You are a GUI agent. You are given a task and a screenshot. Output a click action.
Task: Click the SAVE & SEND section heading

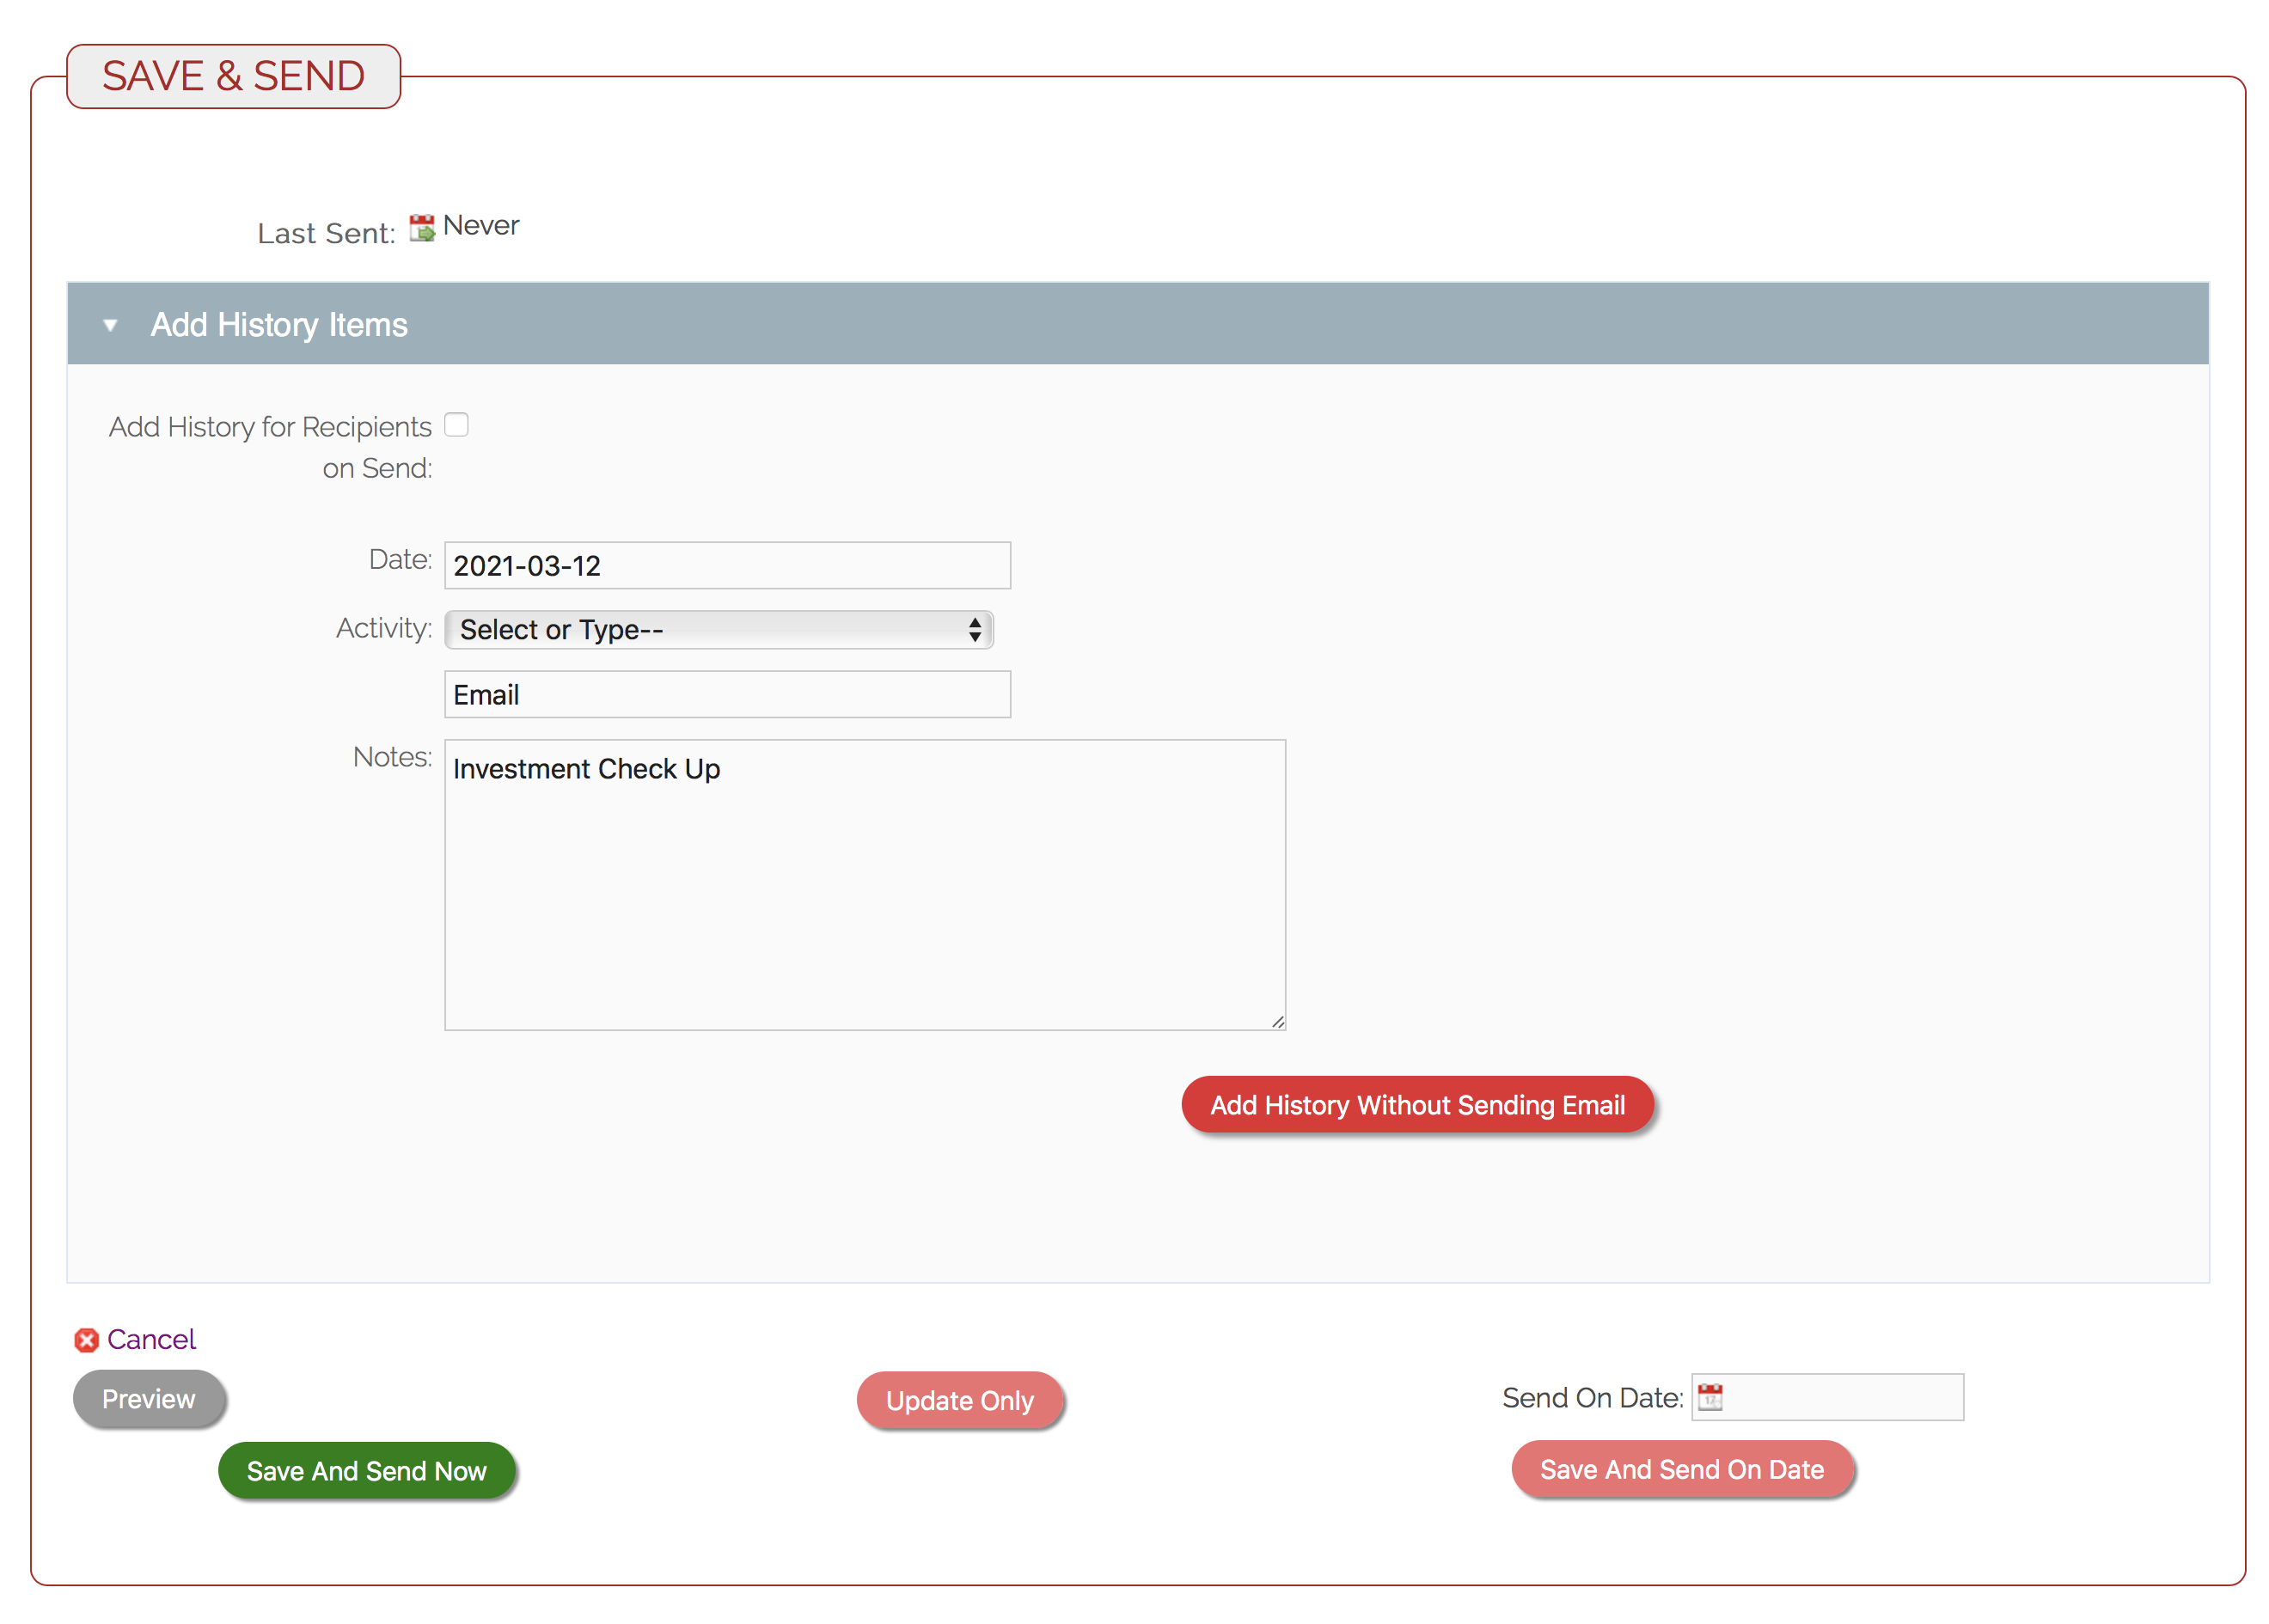[233, 76]
